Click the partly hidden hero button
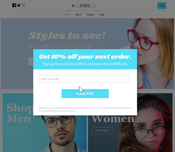This screenshot has width=175, height=152. (31, 61)
